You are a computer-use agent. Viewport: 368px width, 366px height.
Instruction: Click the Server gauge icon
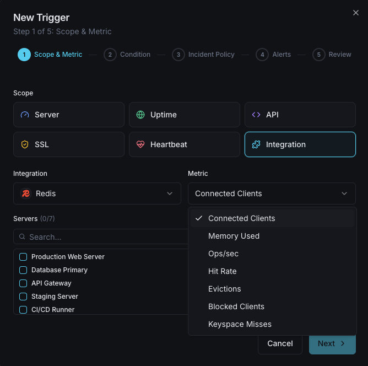[x=25, y=115]
